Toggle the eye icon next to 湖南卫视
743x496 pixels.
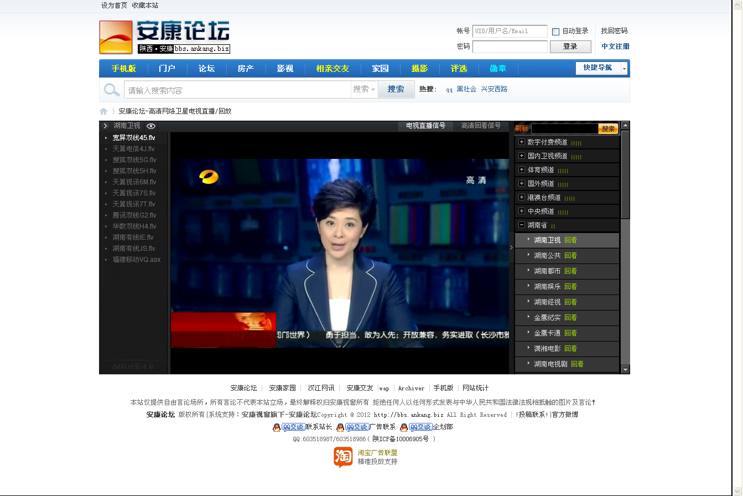coord(150,126)
